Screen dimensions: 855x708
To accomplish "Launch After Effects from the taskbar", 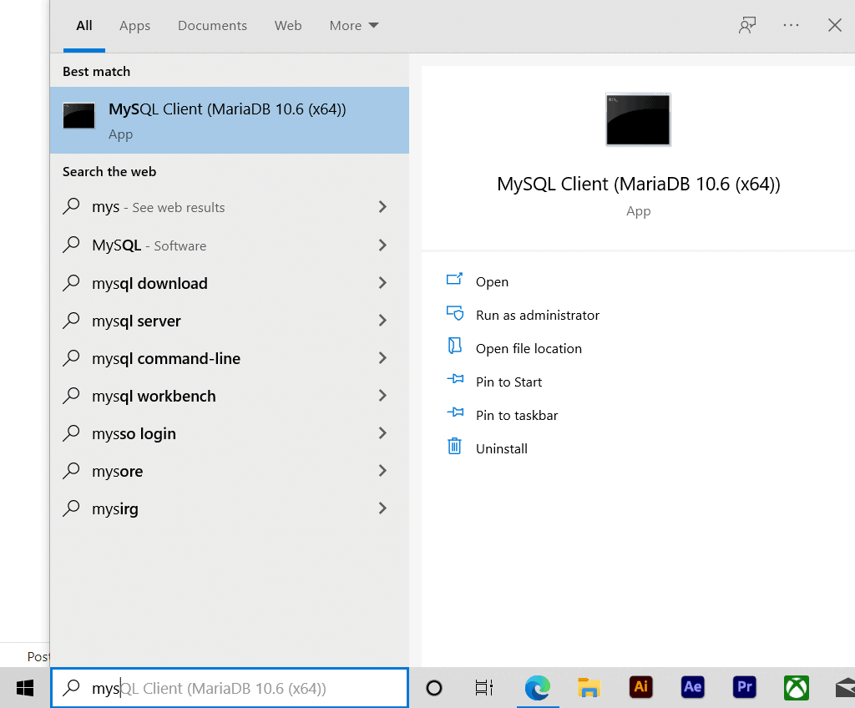I will point(692,687).
